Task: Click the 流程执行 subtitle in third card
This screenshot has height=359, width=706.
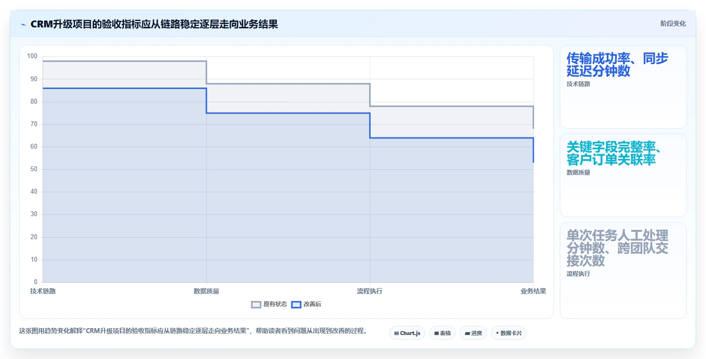Action: [x=578, y=274]
